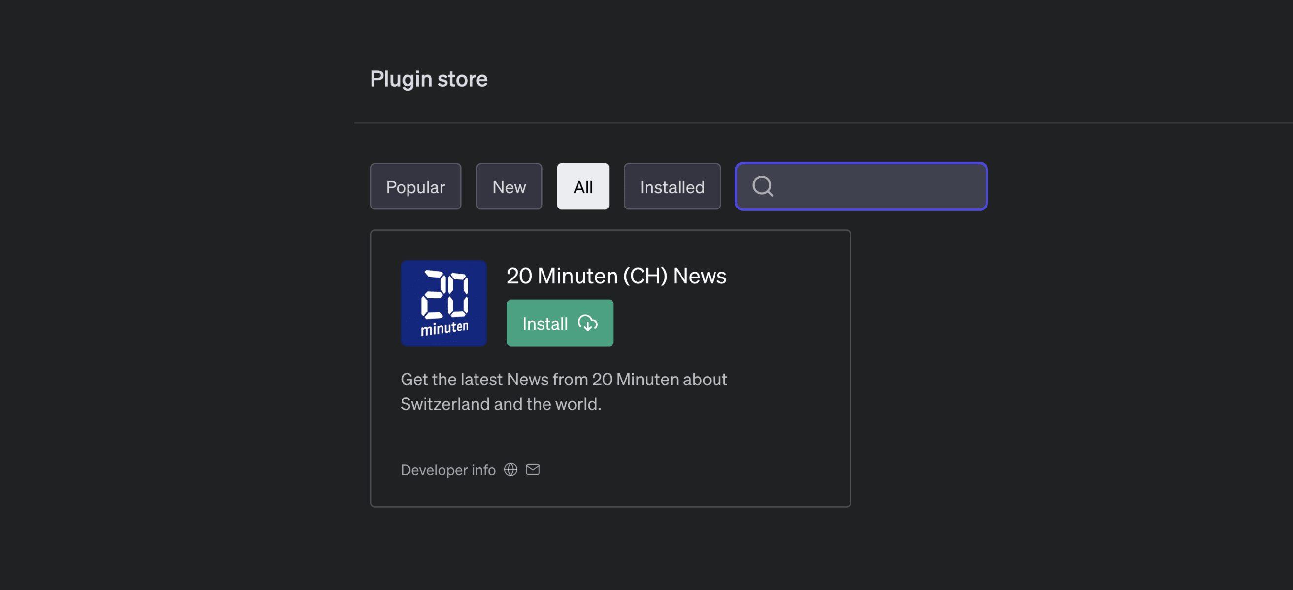Show only Installed plugins
Image resolution: width=1293 pixels, height=590 pixels.
(x=672, y=186)
